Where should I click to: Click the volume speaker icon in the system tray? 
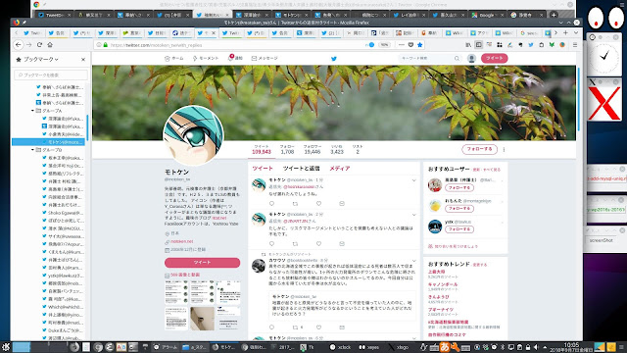pos(536,347)
